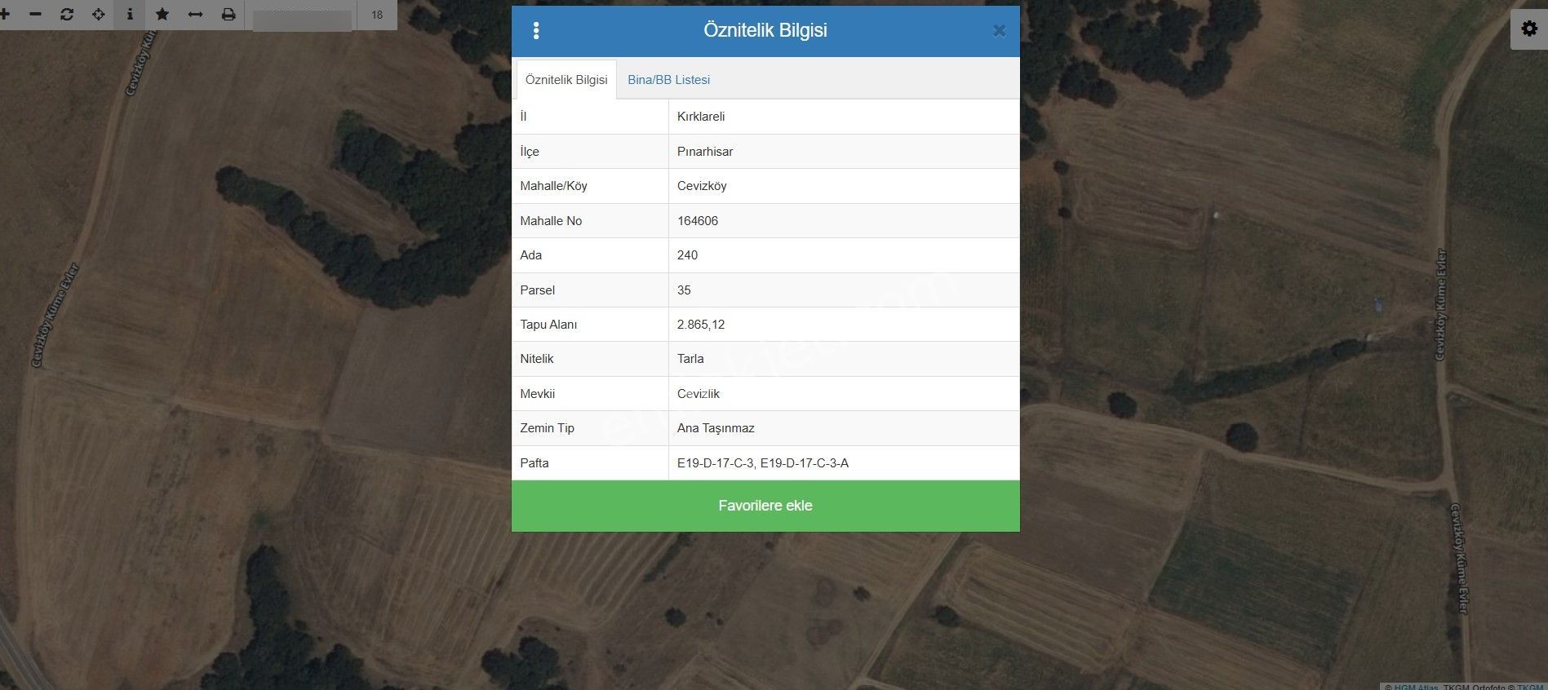The height and width of the screenshot is (690, 1548).
Task: Click the zoom in plus icon
Action: pyautogui.click(x=5, y=15)
